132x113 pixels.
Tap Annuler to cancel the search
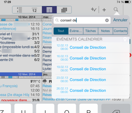click(120, 20)
